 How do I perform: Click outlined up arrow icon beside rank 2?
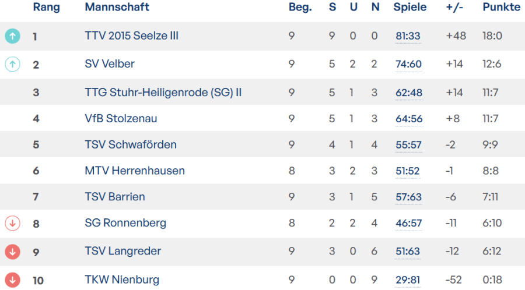(12, 64)
